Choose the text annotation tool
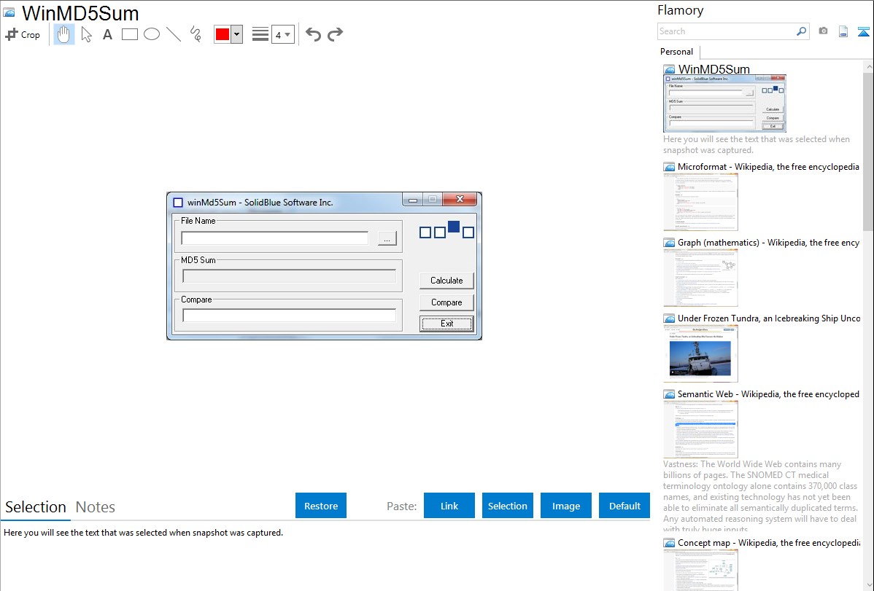 107,34
